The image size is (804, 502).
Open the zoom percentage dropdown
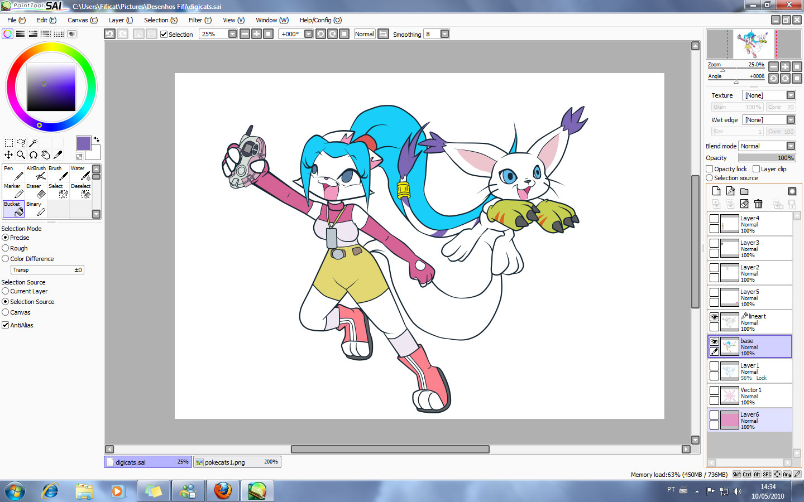coord(232,34)
